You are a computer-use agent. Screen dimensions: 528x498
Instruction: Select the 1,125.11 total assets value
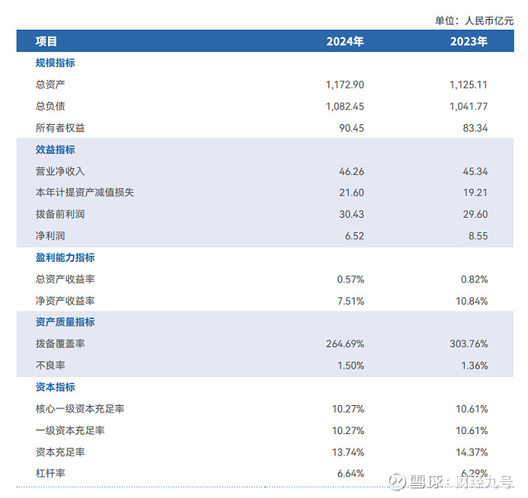pos(469,85)
